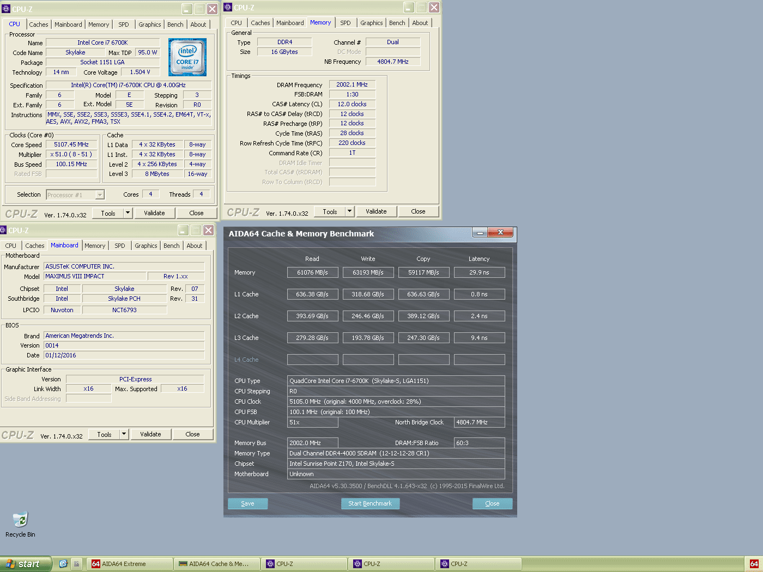Screen dimensions: 763x572
Task: Click Tools button in the Mainboard window
Action: pyautogui.click(x=104, y=434)
